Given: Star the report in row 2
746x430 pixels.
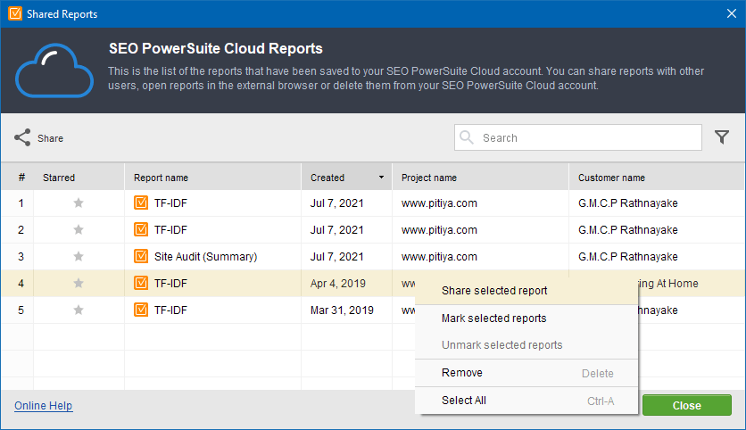Looking at the screenshot, I should pyautogui.click(x=79, y=230).
